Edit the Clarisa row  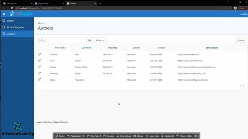[x=40, y=67]
